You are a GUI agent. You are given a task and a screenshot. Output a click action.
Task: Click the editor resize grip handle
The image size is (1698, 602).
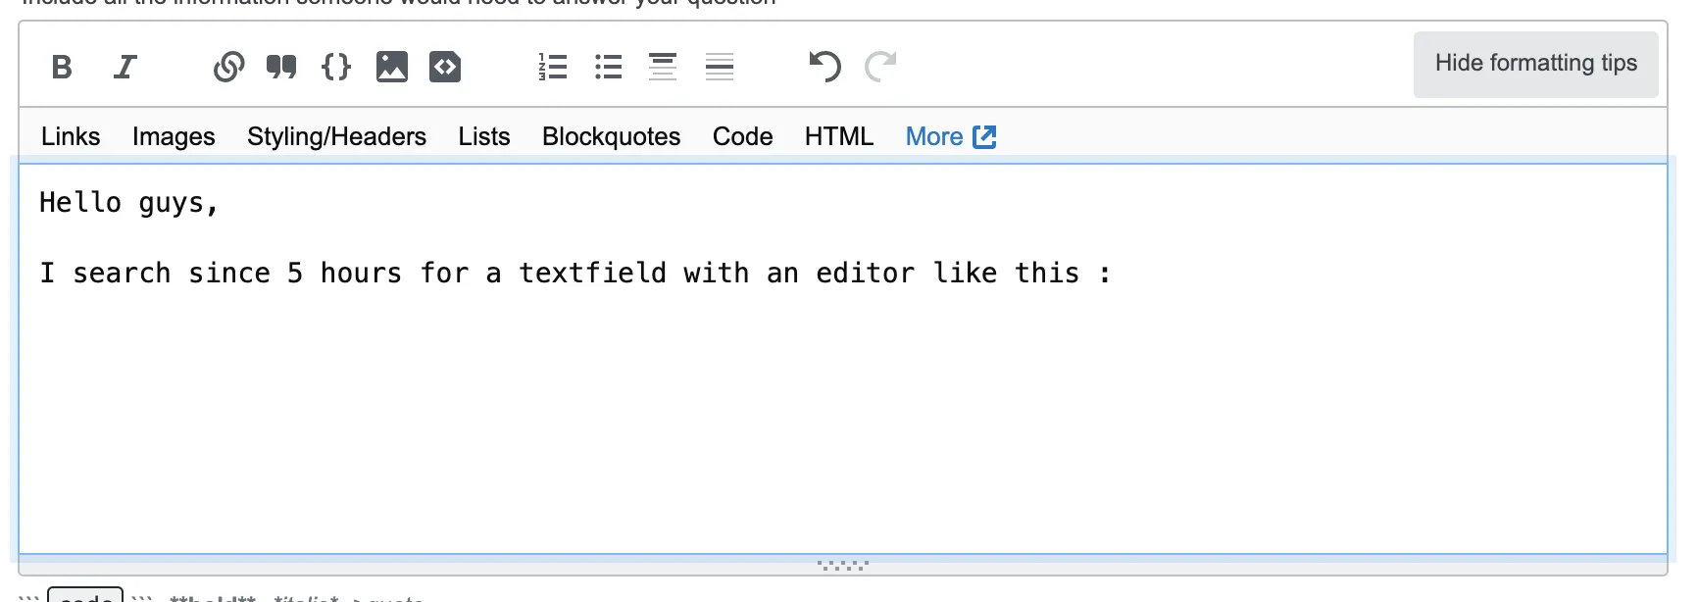tap(843, 565)
